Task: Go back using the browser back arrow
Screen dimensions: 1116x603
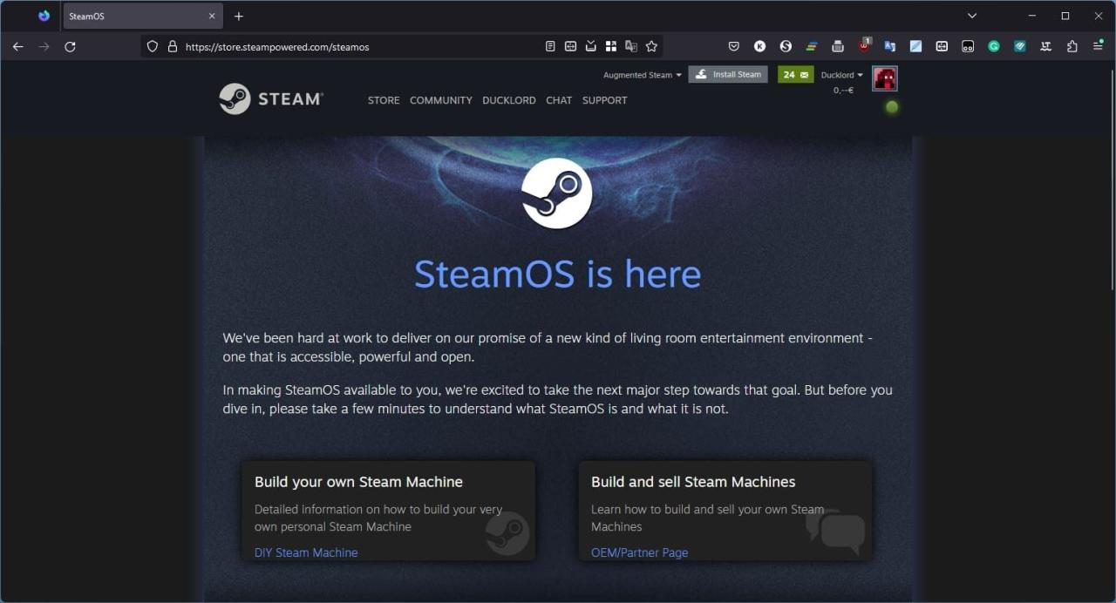Action: [17, 46]
